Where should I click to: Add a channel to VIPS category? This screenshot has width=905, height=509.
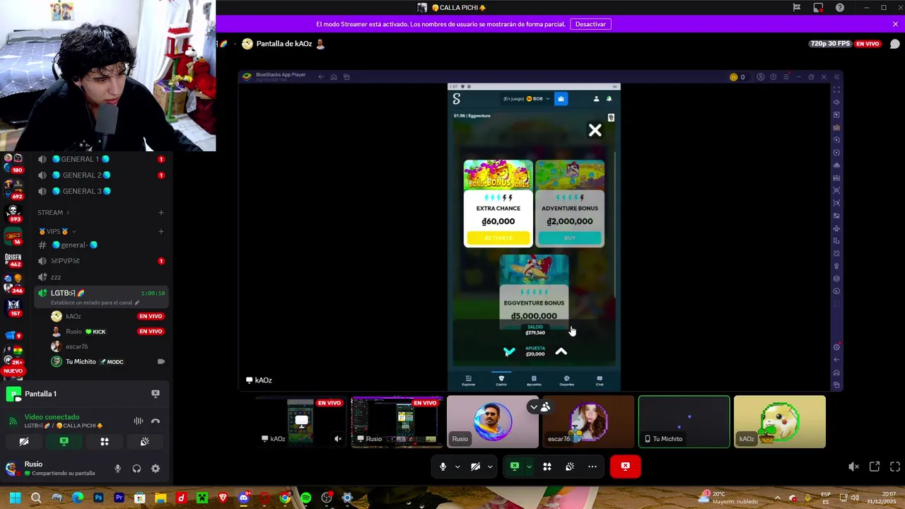click(x=160, y=231)
